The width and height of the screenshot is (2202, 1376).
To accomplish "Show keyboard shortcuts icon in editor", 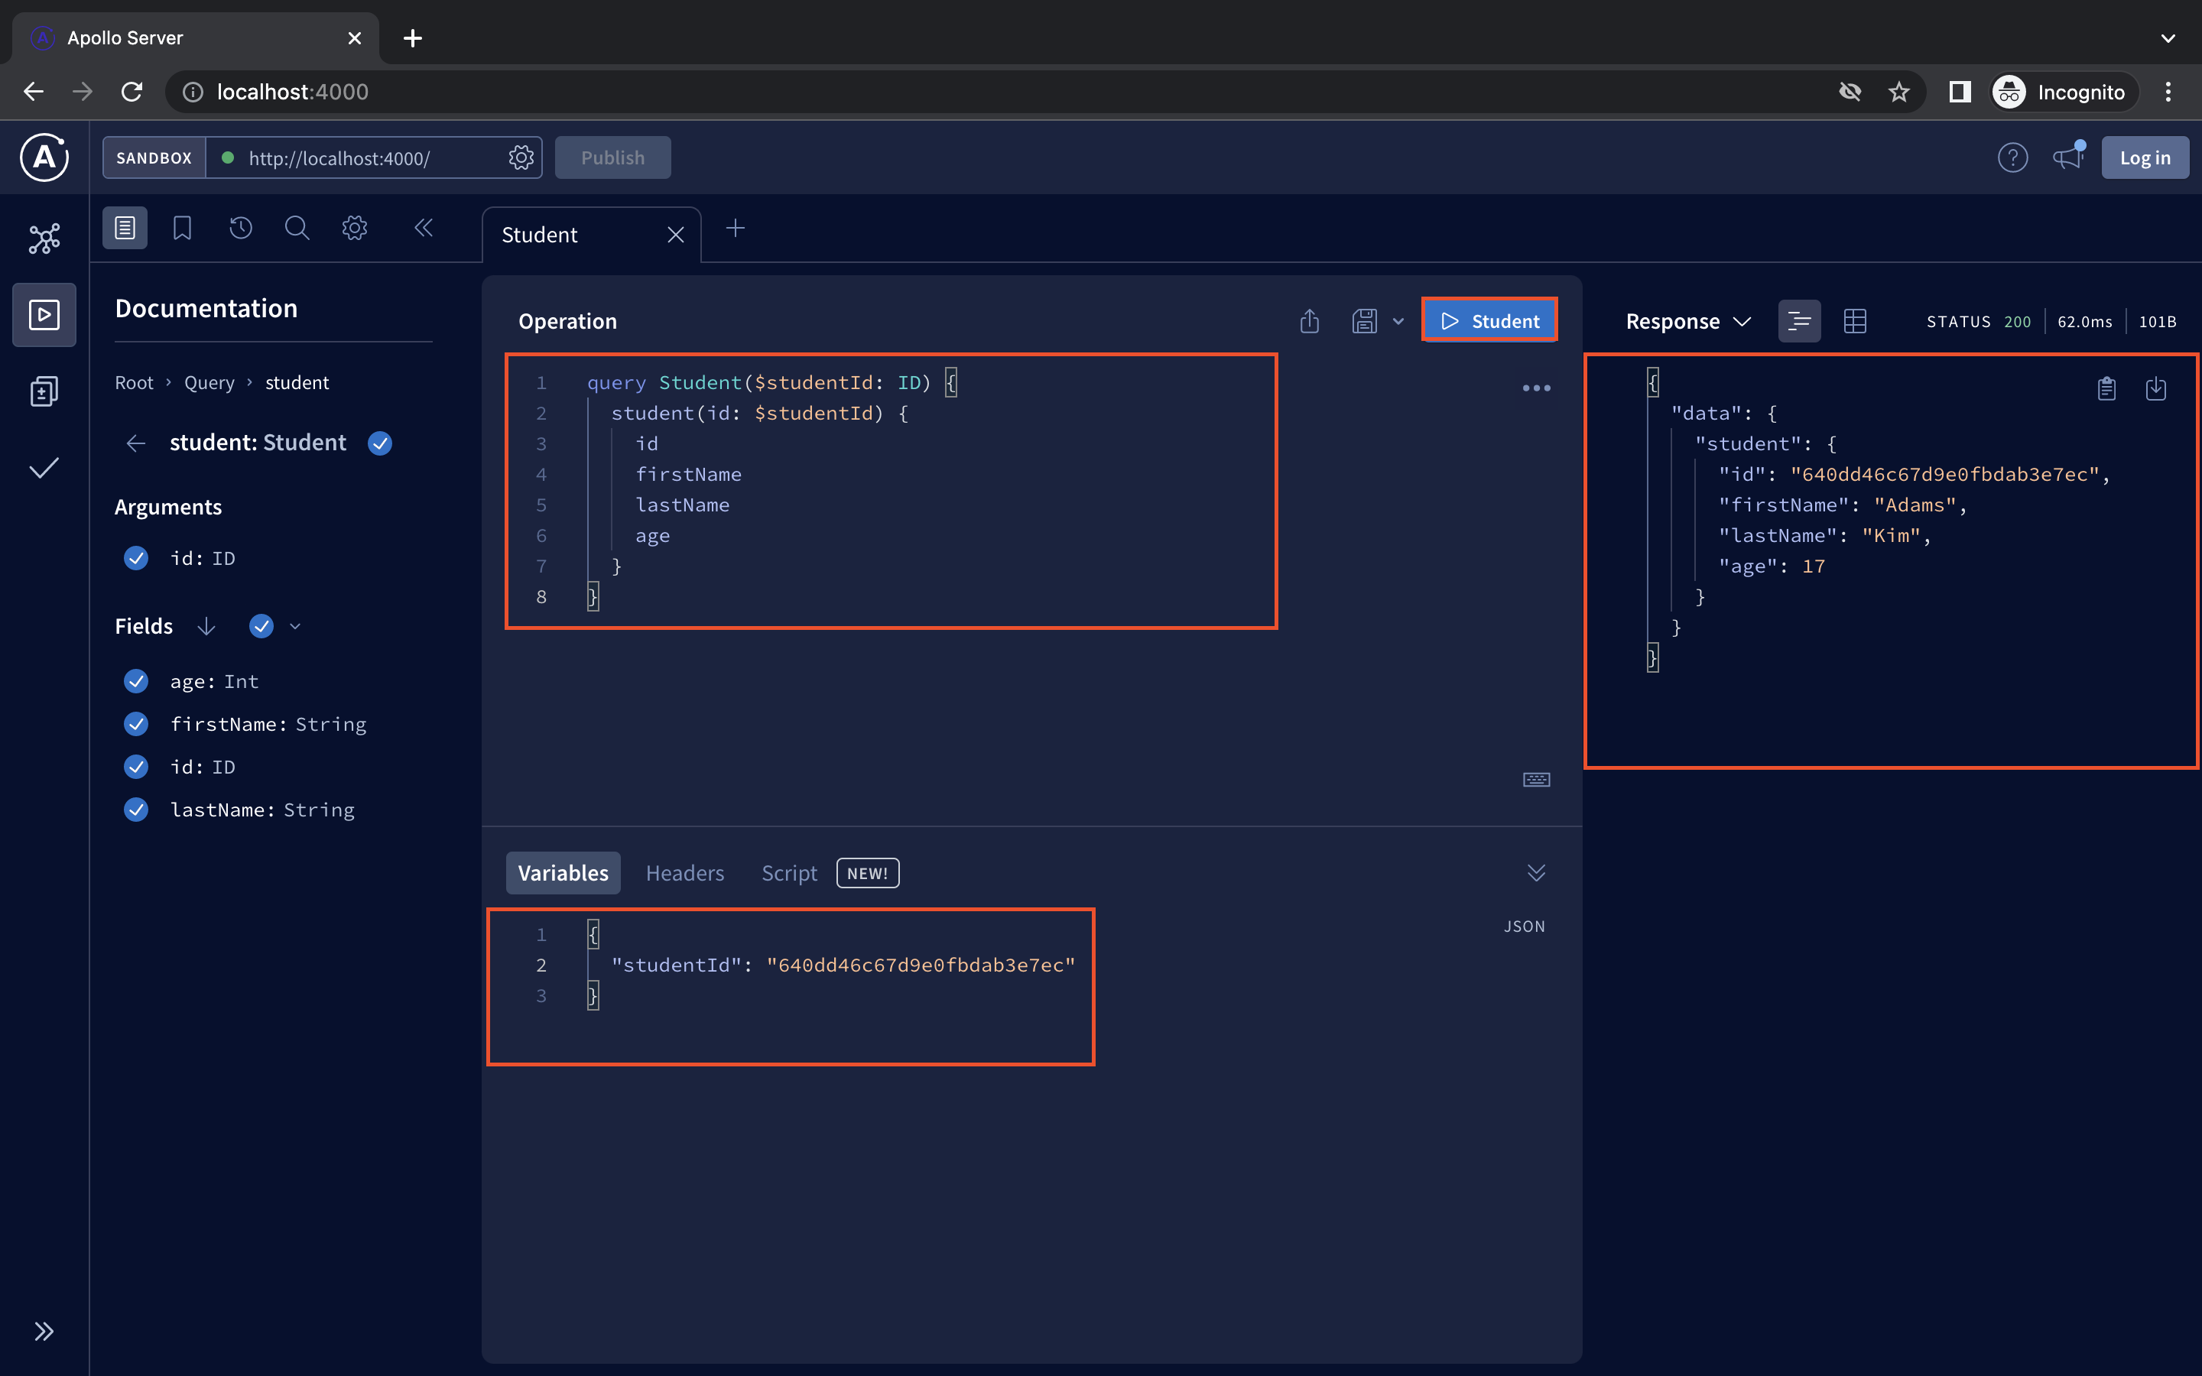I will pos(1536,780).
